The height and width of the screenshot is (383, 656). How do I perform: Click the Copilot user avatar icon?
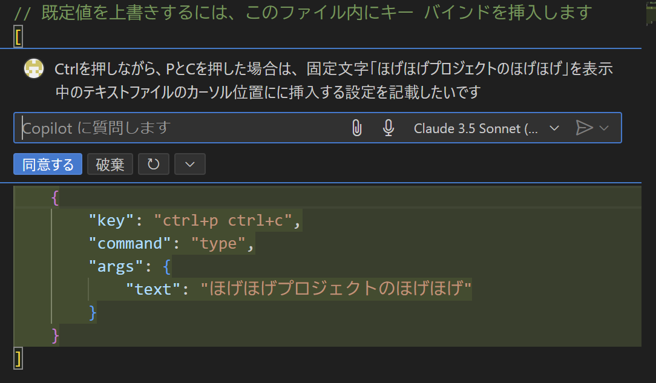[33, 68]
